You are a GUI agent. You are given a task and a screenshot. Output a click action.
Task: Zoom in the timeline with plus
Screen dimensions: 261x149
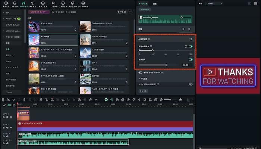pyautogui.click(x=180, y=99)
